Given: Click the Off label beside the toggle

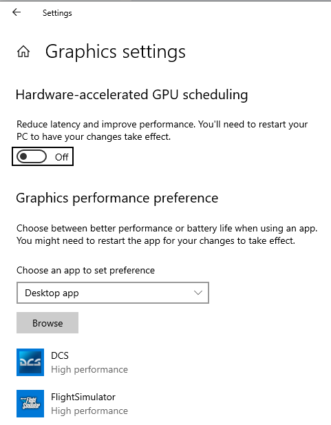Looking at the screenshot, I should point(61,157).
